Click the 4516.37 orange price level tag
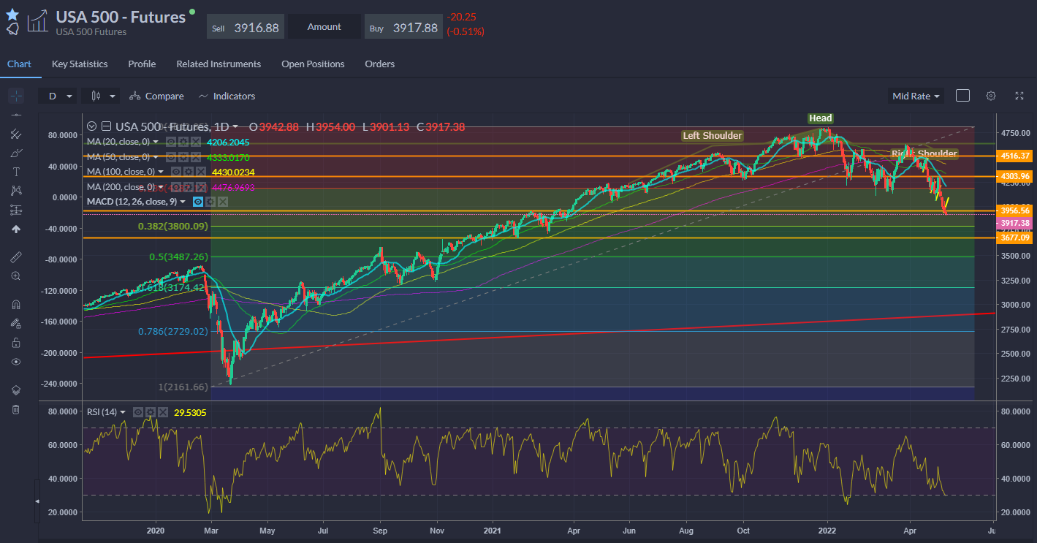 point(1014,156)
